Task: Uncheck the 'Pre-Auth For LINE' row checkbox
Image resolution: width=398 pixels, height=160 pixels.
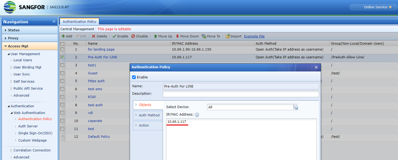Action: (x=62, y=57)
